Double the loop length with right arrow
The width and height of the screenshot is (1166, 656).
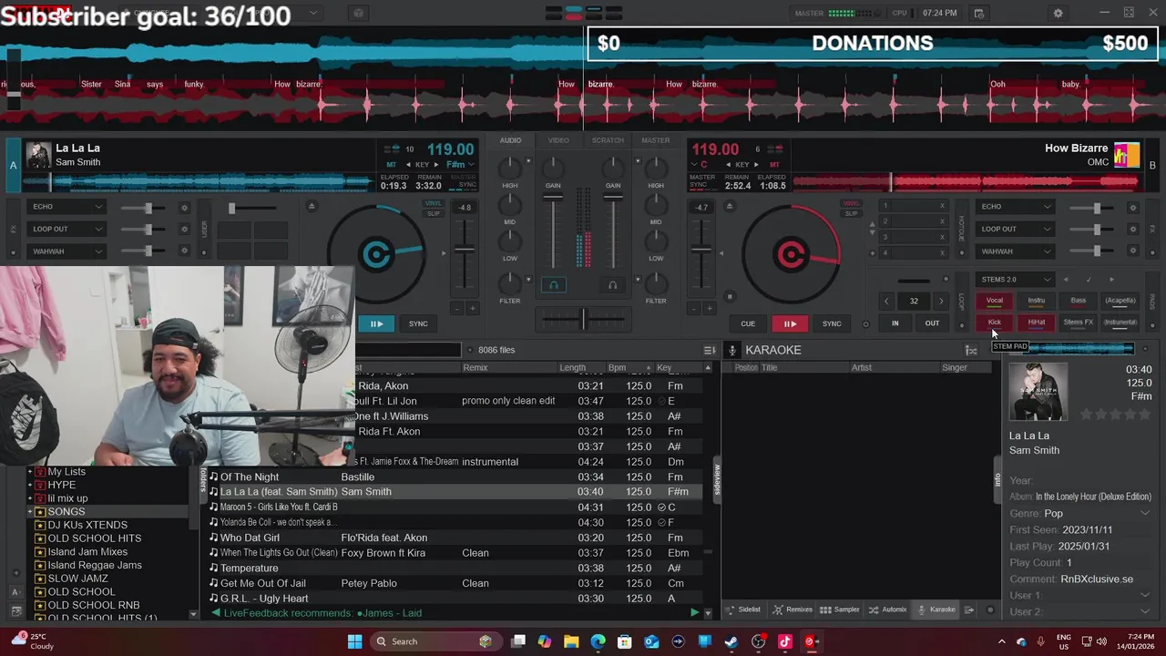tap(941, 301)
